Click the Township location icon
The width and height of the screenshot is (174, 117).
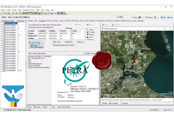[87, 32]
